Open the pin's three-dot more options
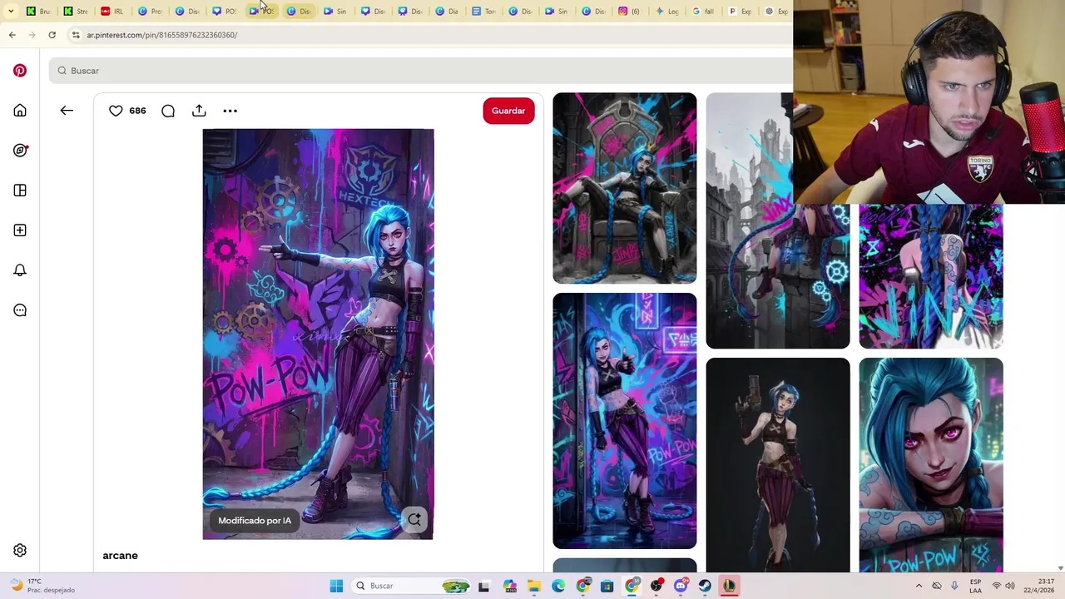Image resolution: width=1065 pixels, height=599 pixels. coord(230,111)
